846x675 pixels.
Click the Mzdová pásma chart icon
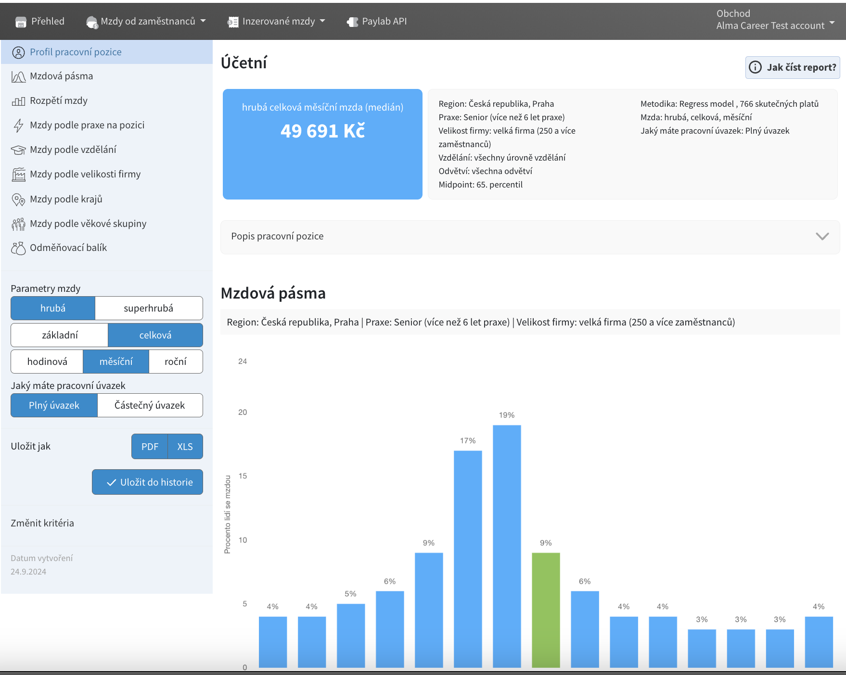point(18,77)
